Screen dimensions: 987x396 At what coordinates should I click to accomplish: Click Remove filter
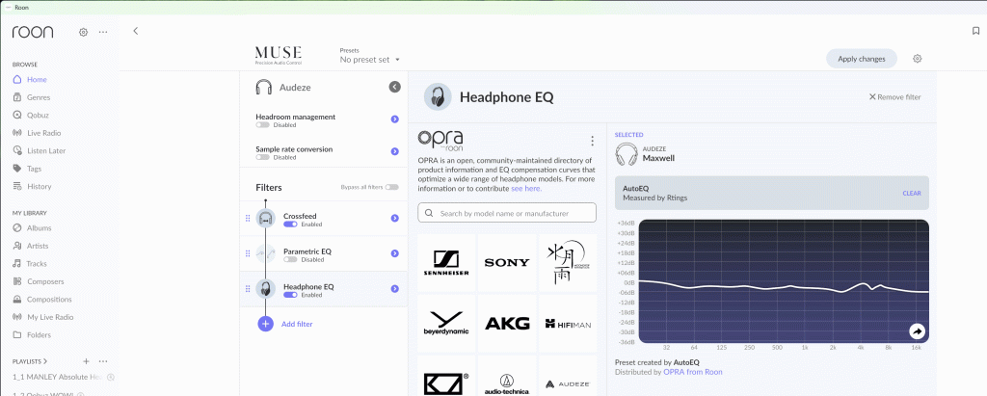click(x=894, y=97)
